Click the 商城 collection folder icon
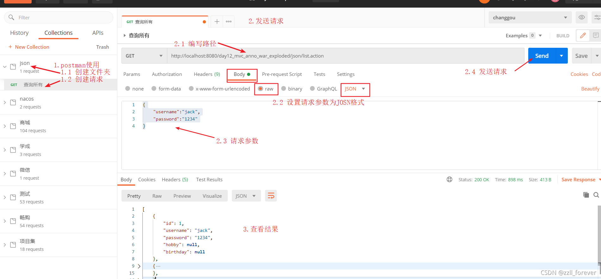Screen dimensions: 601x279 [x=13, y=126]
